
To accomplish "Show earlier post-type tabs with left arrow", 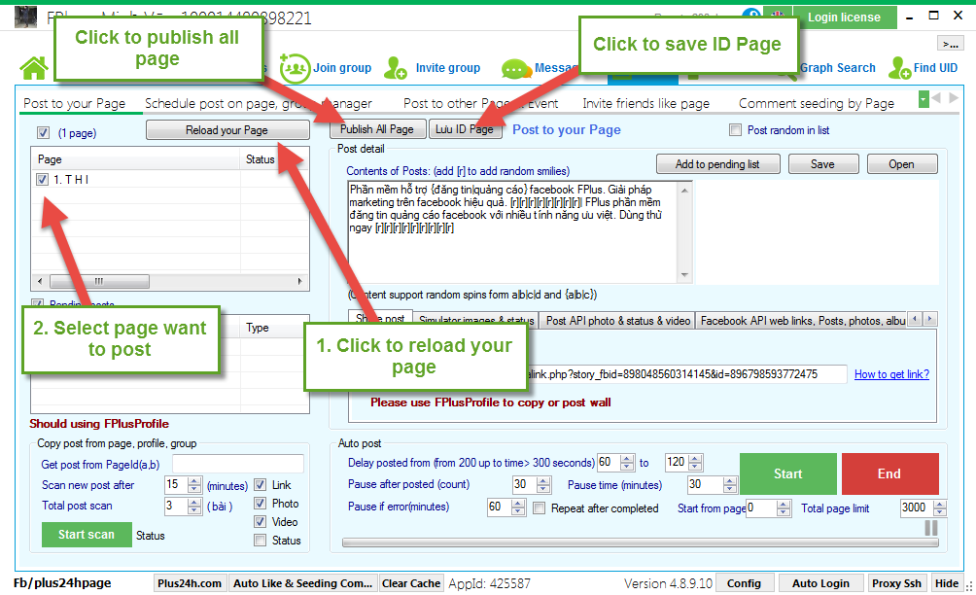I will pos(915,319).
